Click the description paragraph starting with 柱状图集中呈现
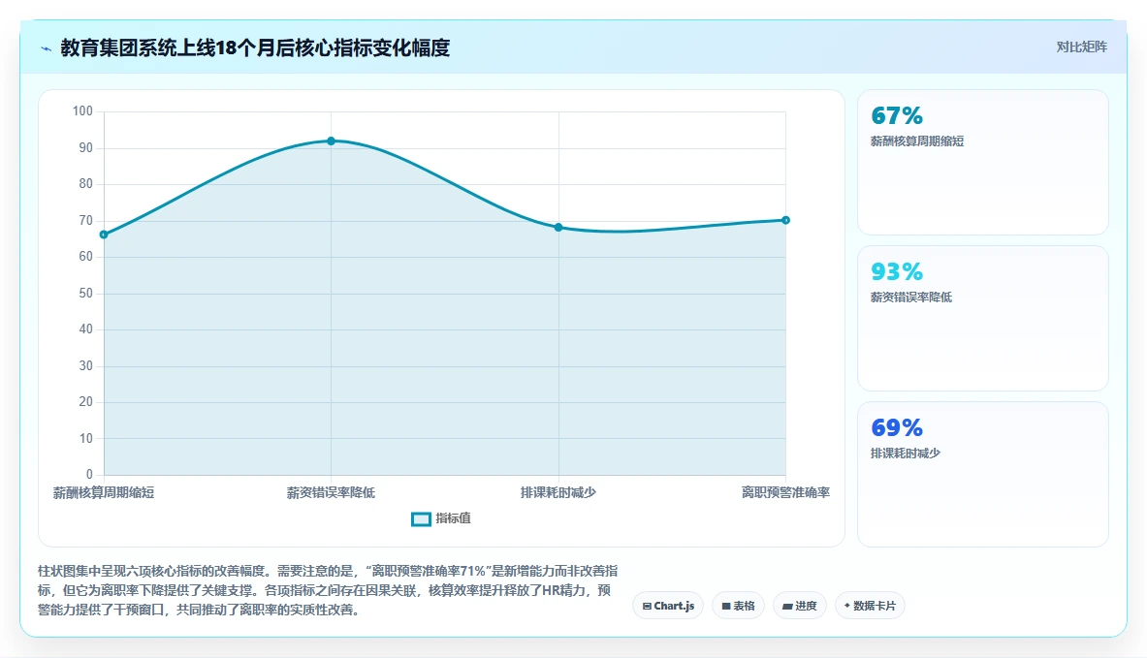This screenshot has height=658, width=1147. (x=328, y=590)
